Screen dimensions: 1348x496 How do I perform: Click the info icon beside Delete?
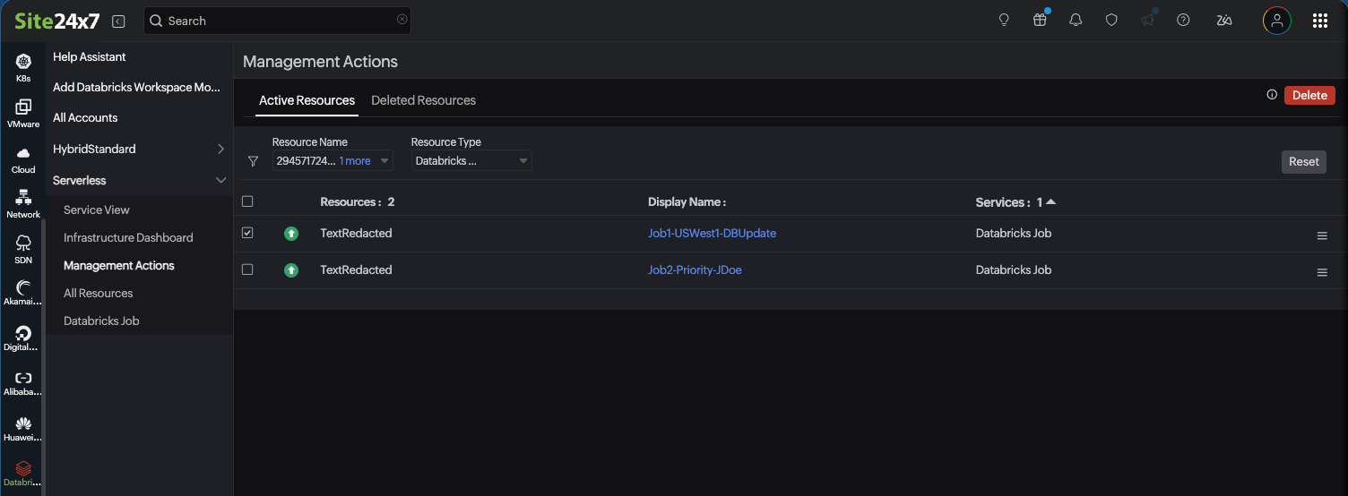pos(1272,95)
